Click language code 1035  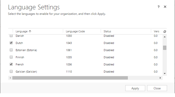click(x=69, y=57)
